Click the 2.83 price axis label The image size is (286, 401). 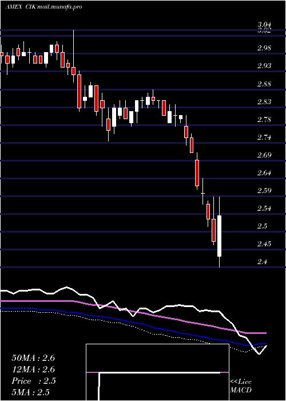(264, 102)
